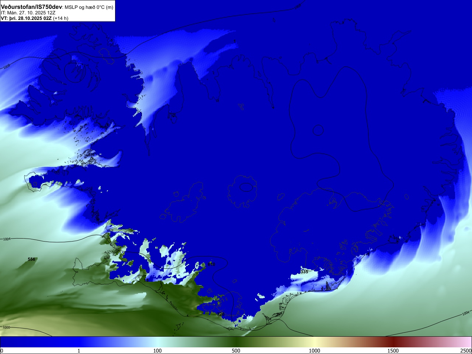
Task: Click the '1' label on the color scale
Action: (x=79, y=351)
